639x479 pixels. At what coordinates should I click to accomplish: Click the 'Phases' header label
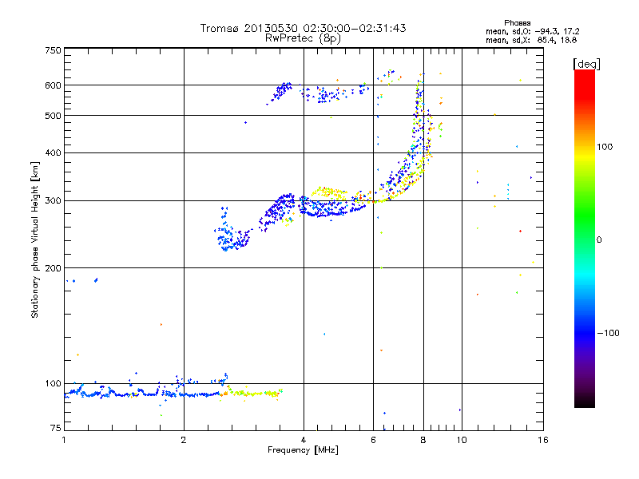(517, 23)
